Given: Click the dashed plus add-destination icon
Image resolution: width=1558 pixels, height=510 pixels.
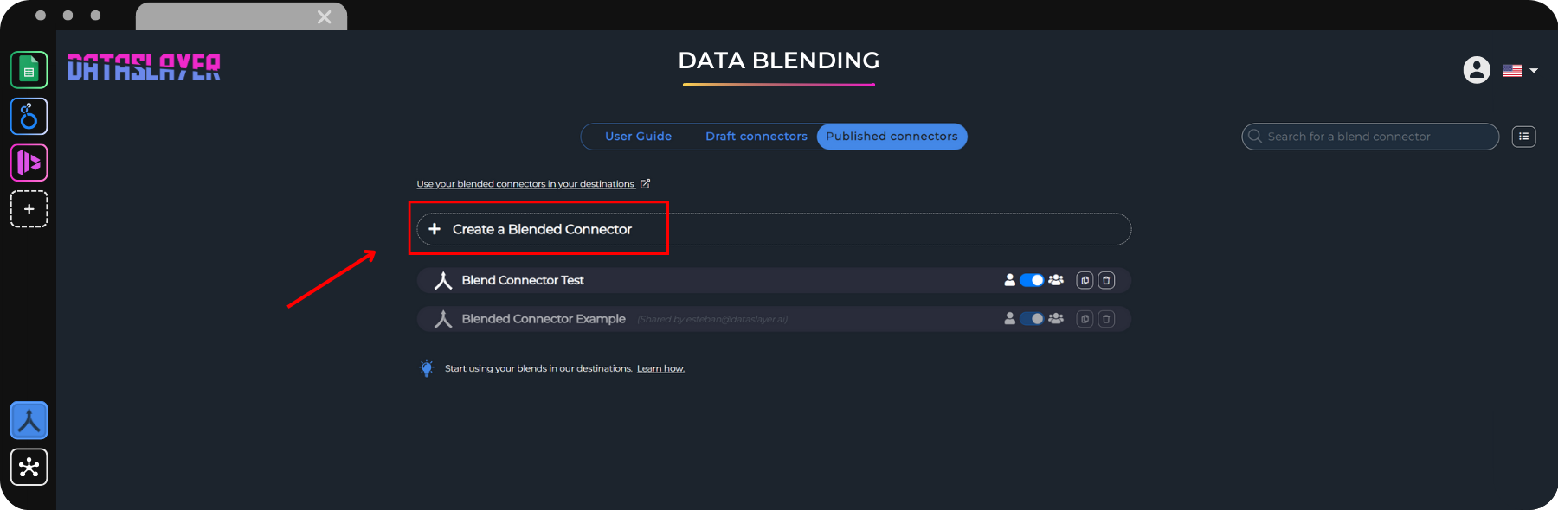Looking at the screenshot, I should tap(29, 208).
